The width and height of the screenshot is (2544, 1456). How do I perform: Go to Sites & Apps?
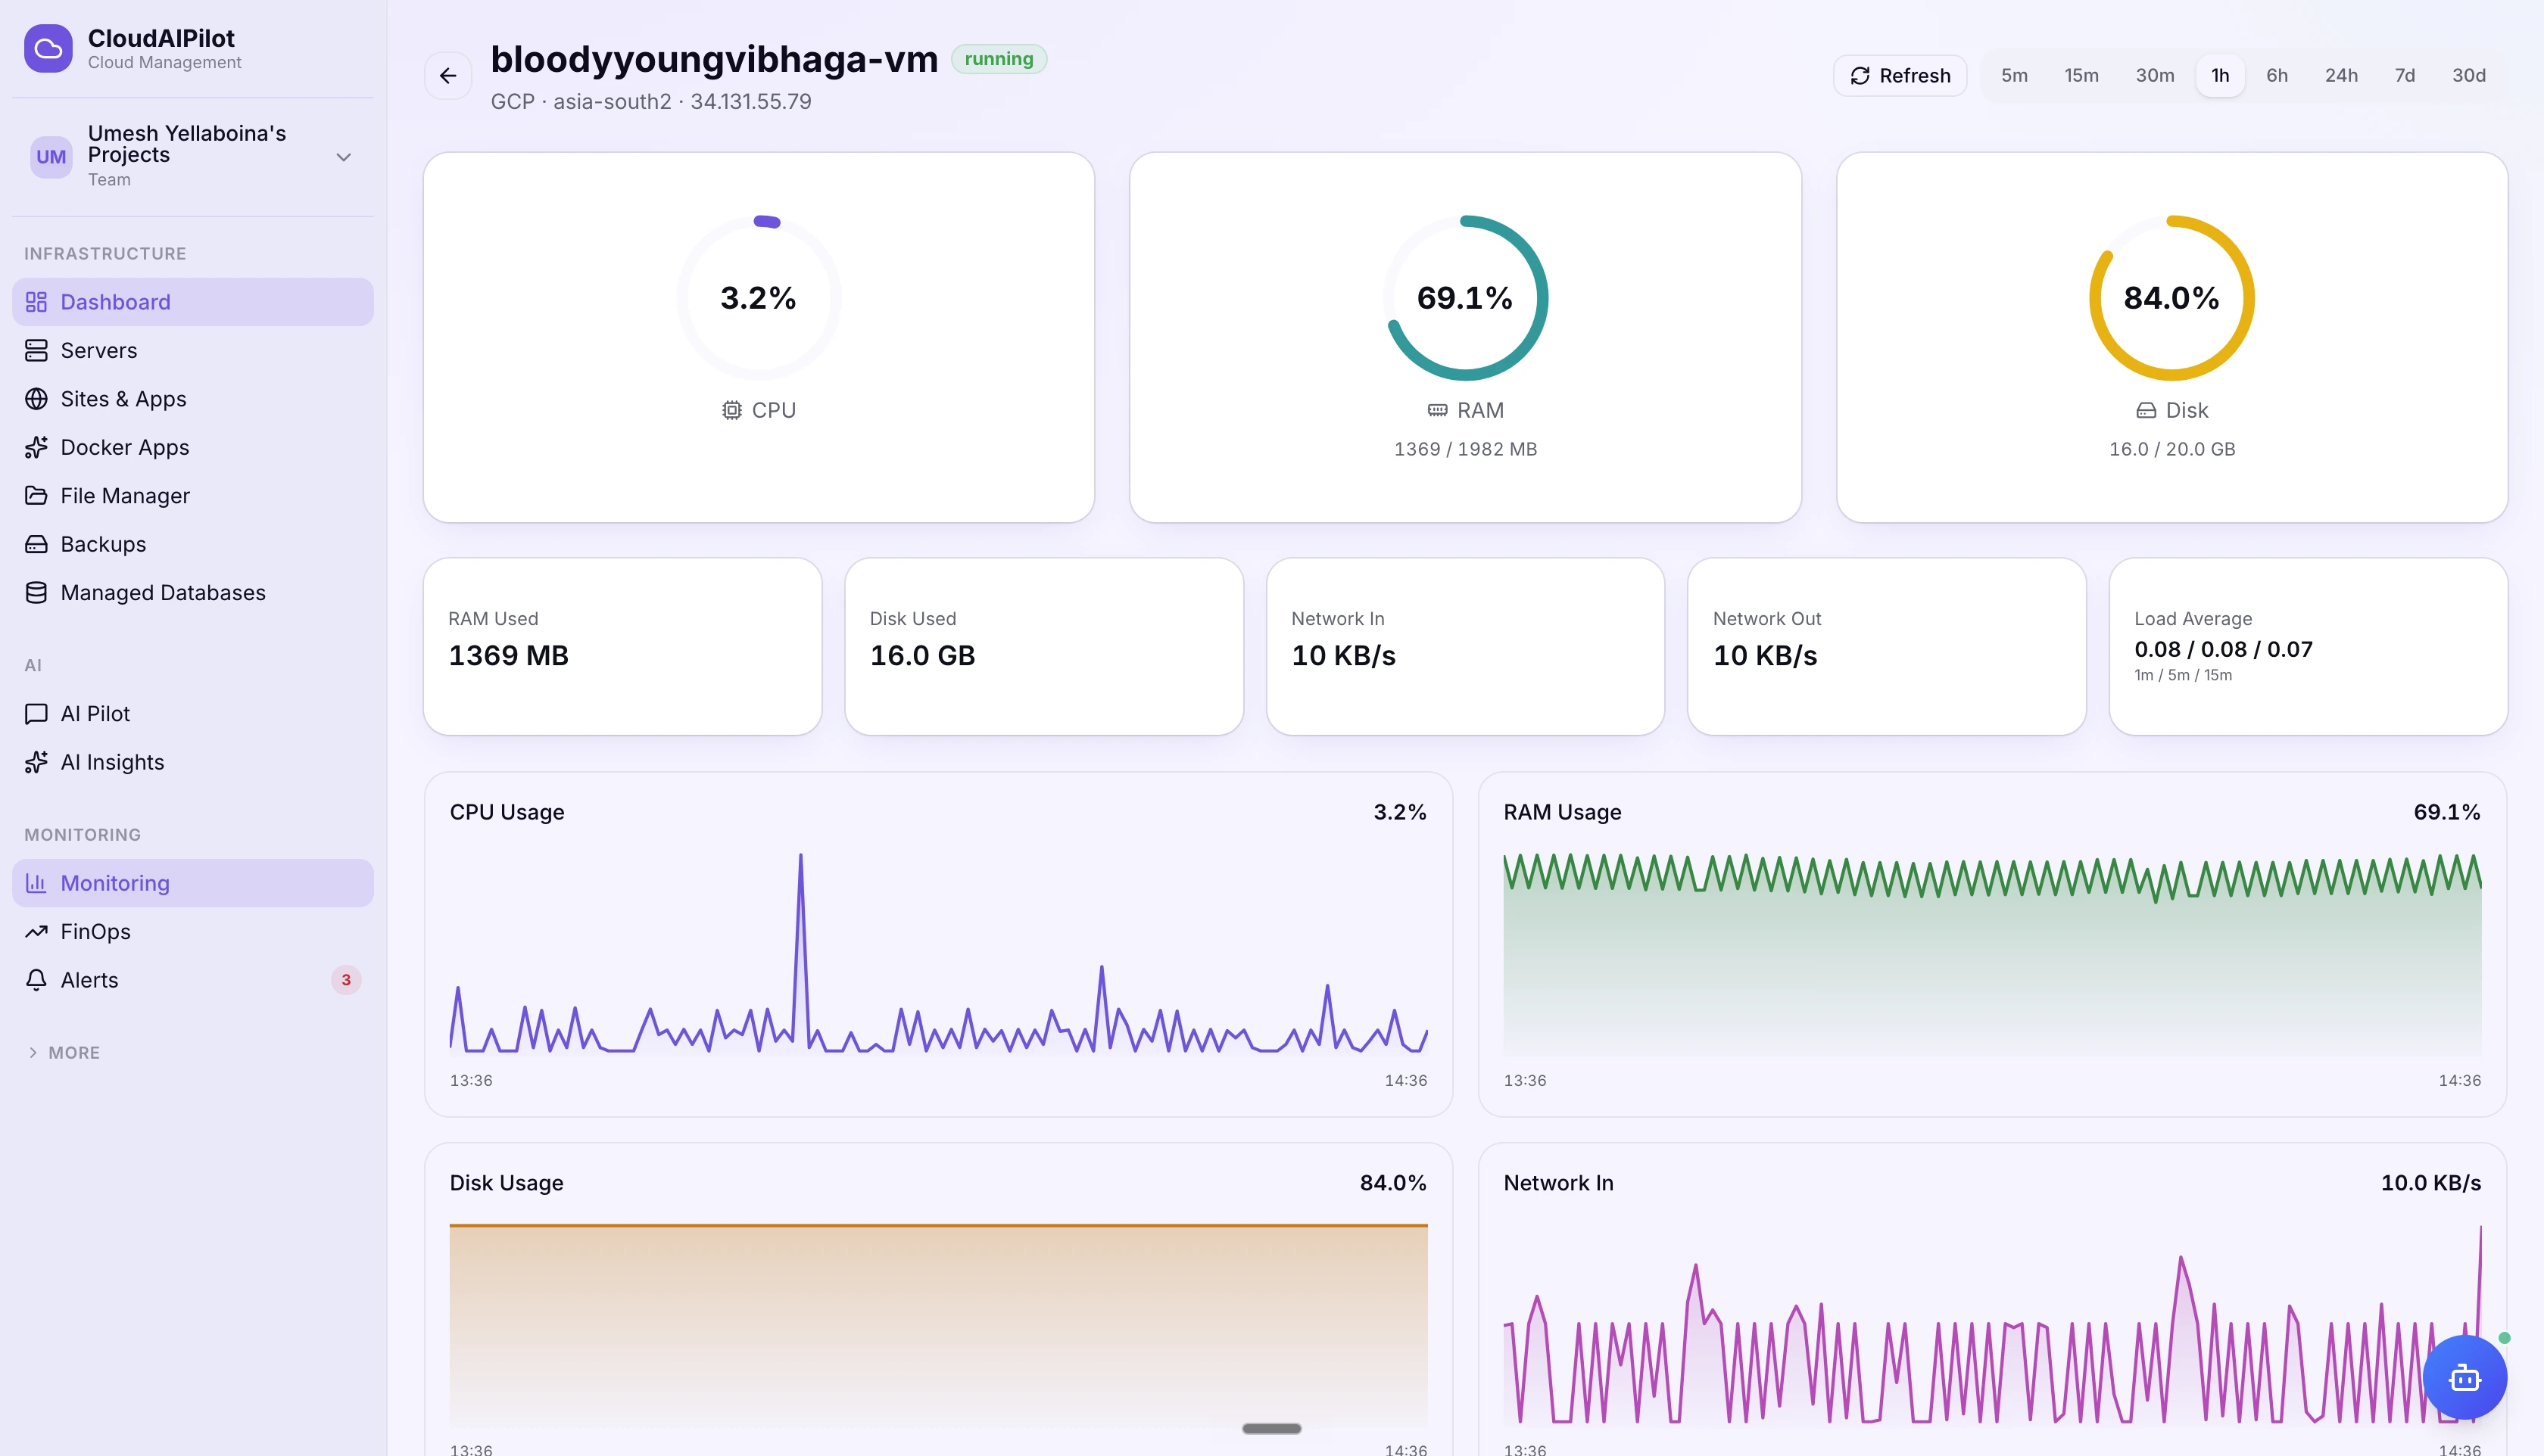(x=192, y=399)
